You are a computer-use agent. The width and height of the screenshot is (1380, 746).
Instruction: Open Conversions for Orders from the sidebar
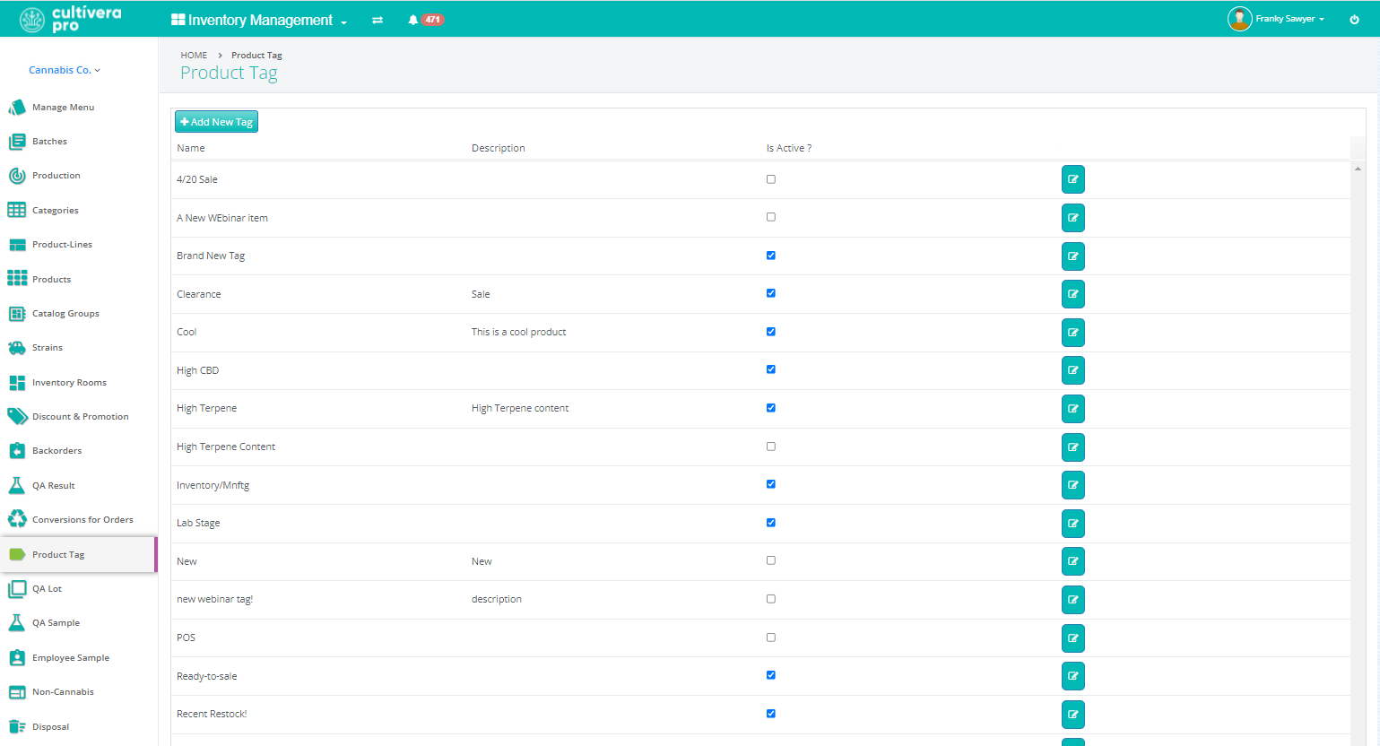pos(82,520)
